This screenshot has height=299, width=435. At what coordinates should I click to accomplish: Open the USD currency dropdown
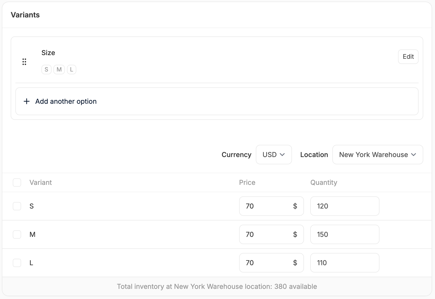274,154
